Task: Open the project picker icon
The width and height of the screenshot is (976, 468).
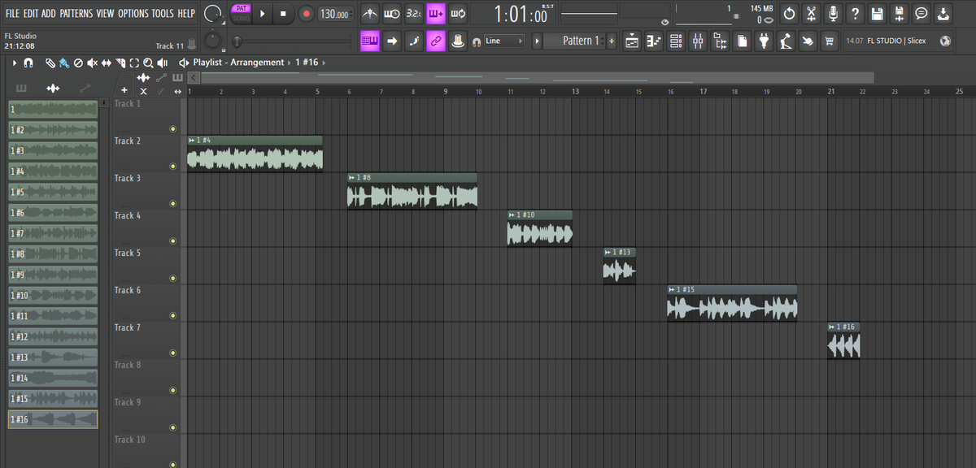Action: click(x=742, y=41)
